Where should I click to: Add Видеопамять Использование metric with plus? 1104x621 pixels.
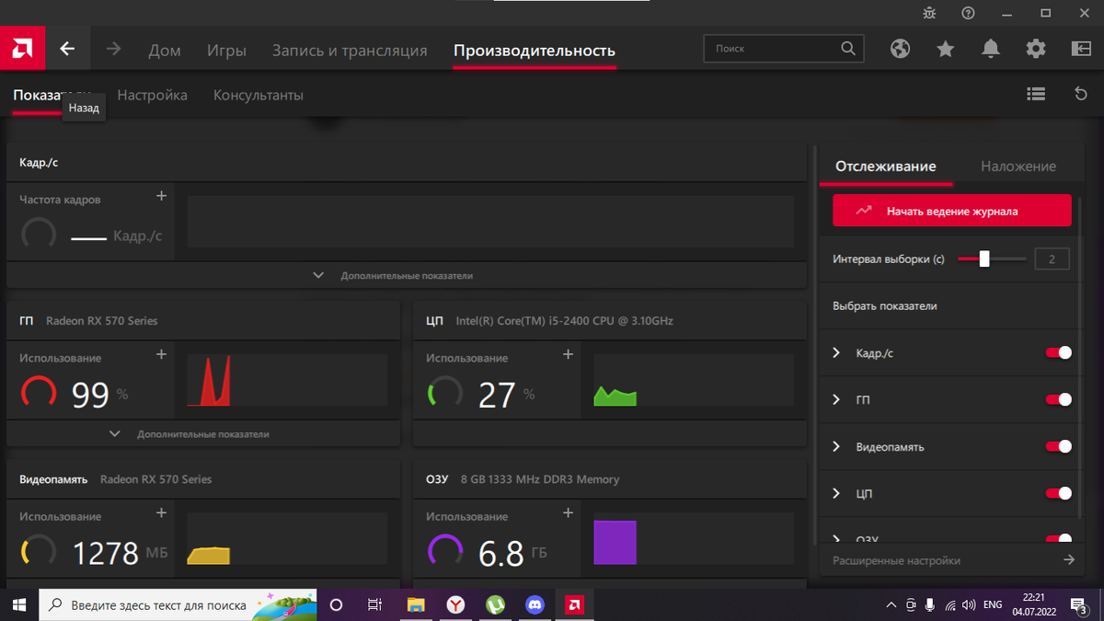[161, 512]
